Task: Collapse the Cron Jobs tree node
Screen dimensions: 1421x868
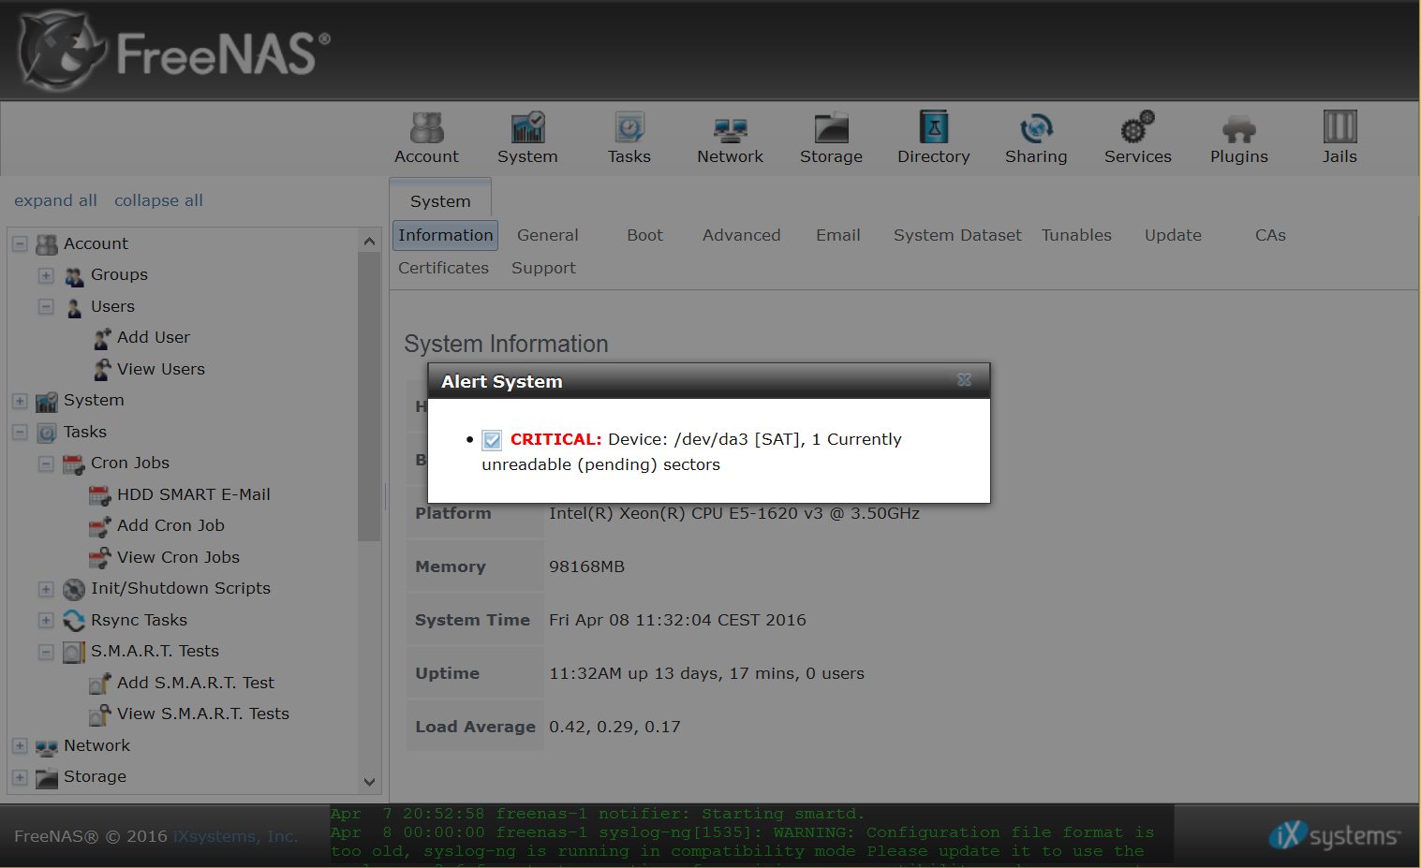Action: pyautogui.click(x=46, y=463)
